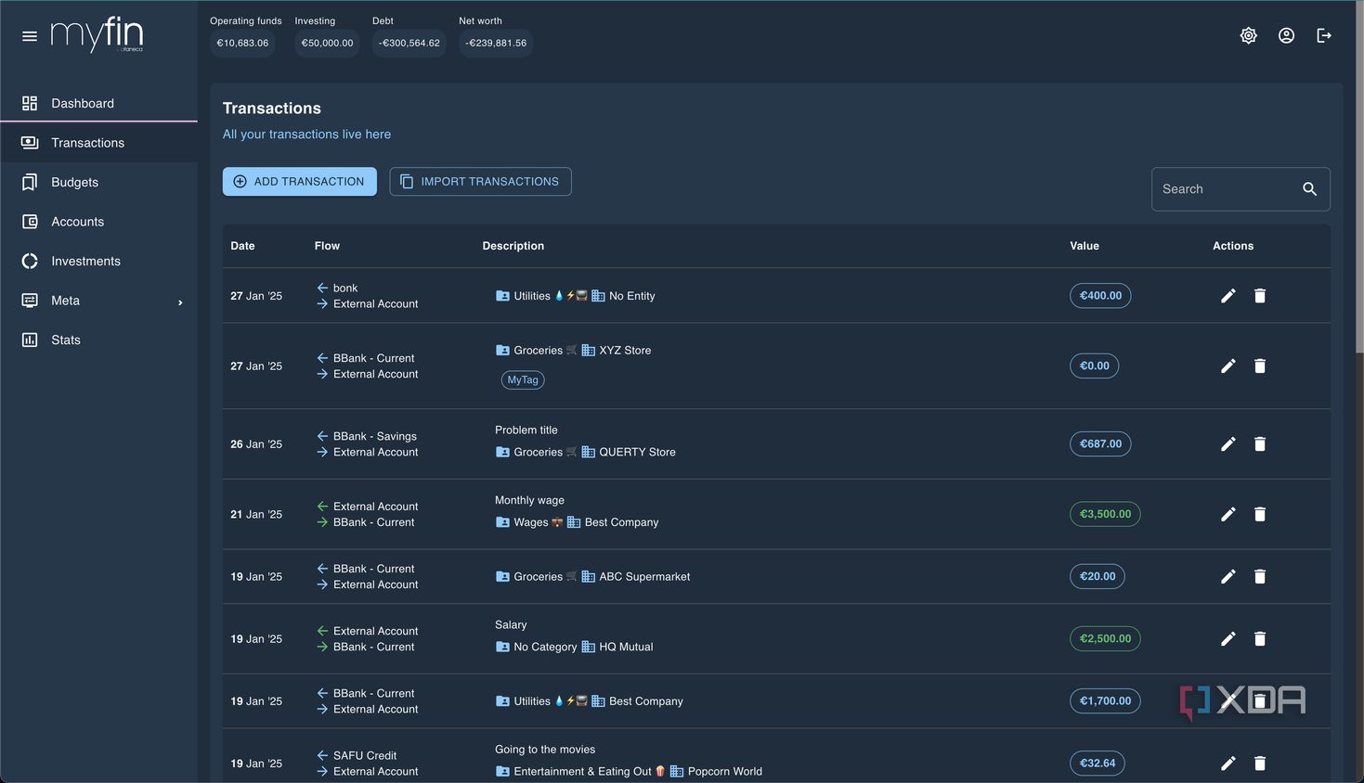Toggle theme with the sun icon
The height and width of the screenshot is (783, 1364).
coord(1249,35)
